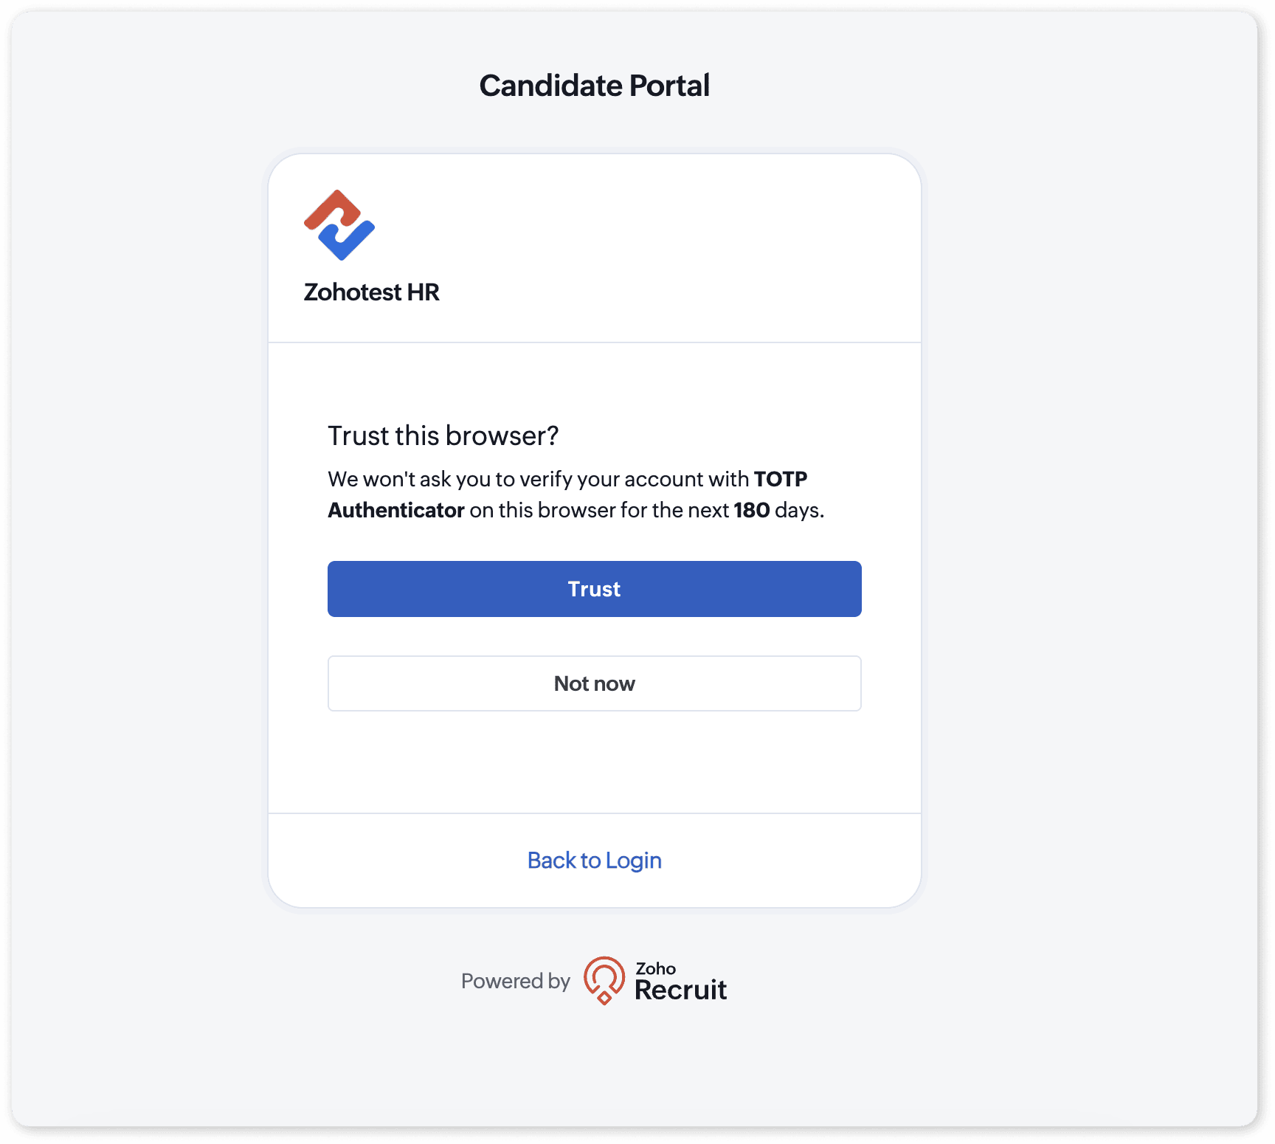The image size is (1275, 1144).
Task: Click the bold word Authenticator
Action: pos(396,510)
